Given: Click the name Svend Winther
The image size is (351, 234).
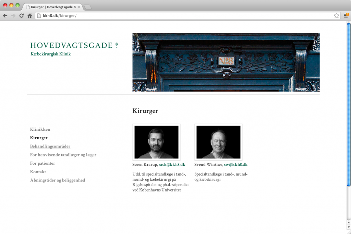Looking at the screenshot, I should click(208, 164).
